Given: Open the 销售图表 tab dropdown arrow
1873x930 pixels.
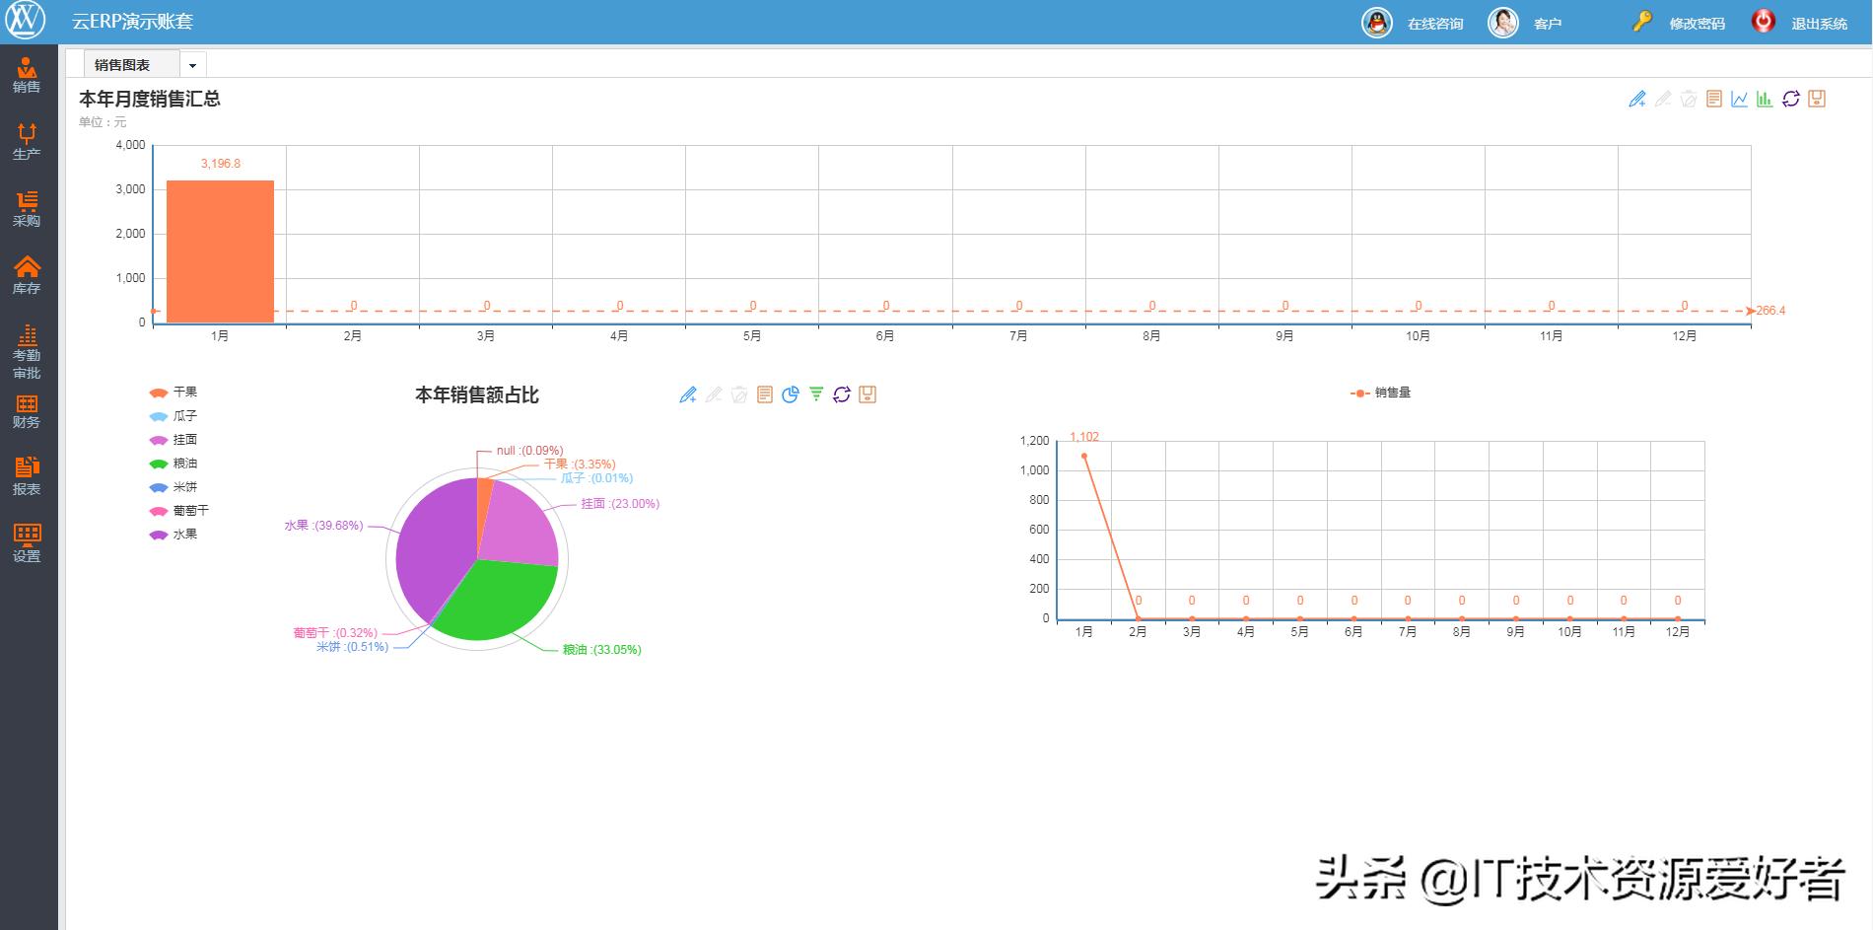Looking at the screenshot, I should (193, 63).
